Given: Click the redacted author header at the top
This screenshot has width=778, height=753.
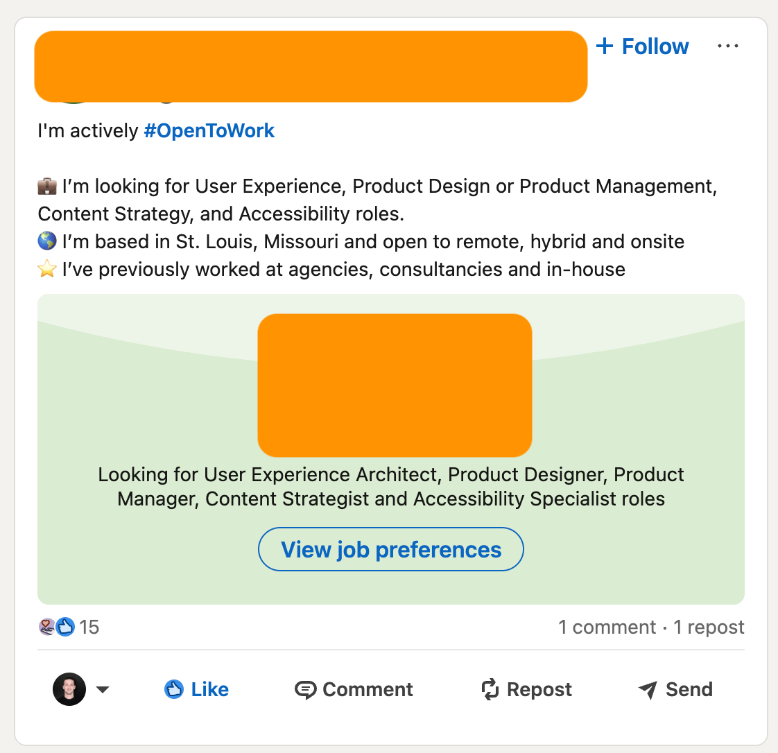Looking at the screenshot, I should 311,67.
